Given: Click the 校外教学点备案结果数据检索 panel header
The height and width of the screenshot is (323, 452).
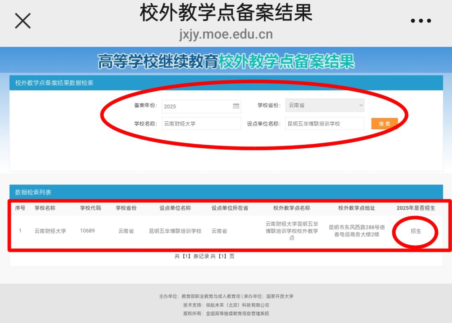Looking at the screenshot, I should (x=54, y=83).
